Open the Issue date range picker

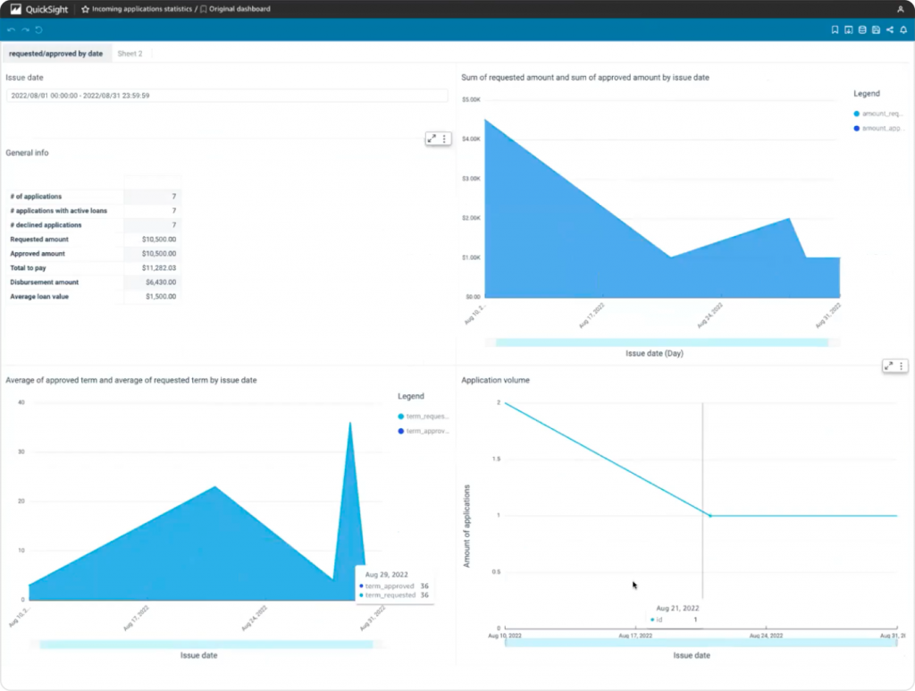(x=227, y=96)
